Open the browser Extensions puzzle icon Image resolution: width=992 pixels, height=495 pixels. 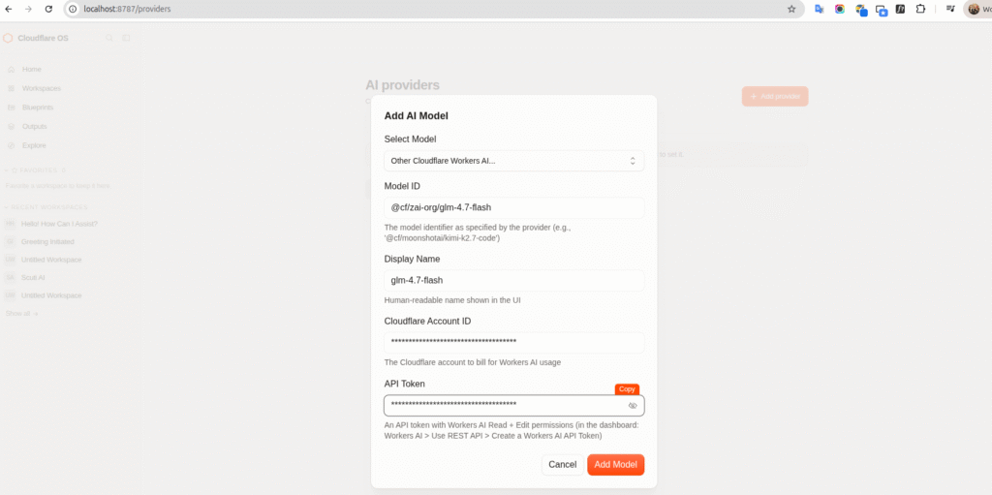pyautogui.click(x=920, y=9)
